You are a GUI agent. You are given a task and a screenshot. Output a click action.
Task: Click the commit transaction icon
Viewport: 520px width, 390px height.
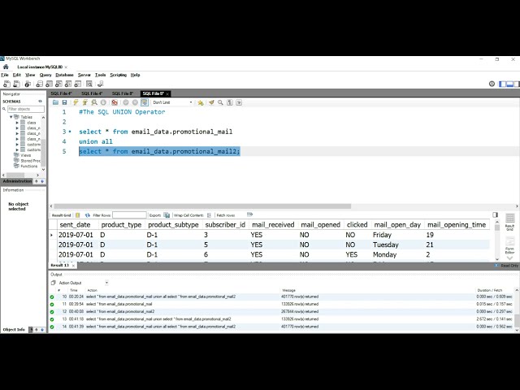pyautogui.click(x=126, y=102)
